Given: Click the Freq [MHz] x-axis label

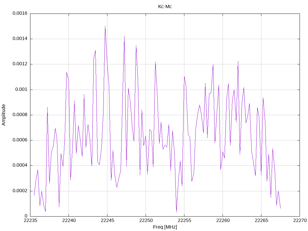Looking at the screenshot, I should click(x=165, y=227).
